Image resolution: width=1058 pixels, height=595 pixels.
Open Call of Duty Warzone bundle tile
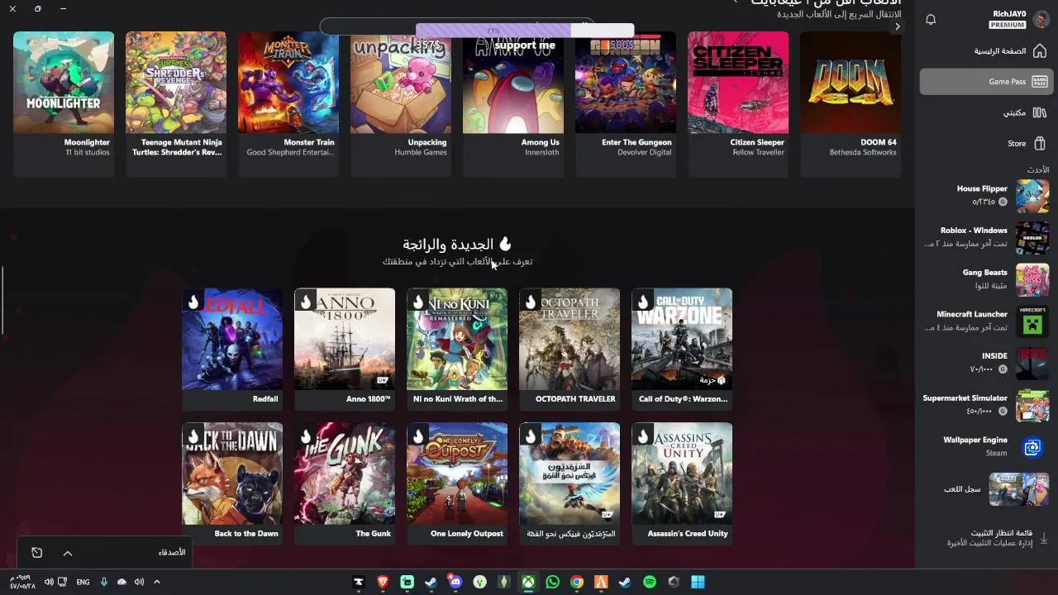682,348
